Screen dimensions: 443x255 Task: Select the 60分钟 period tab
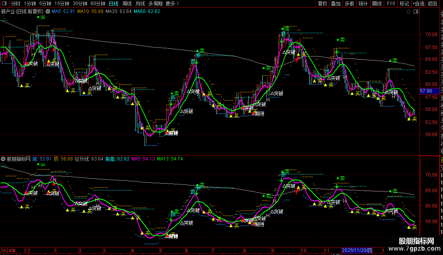(98, 4)
